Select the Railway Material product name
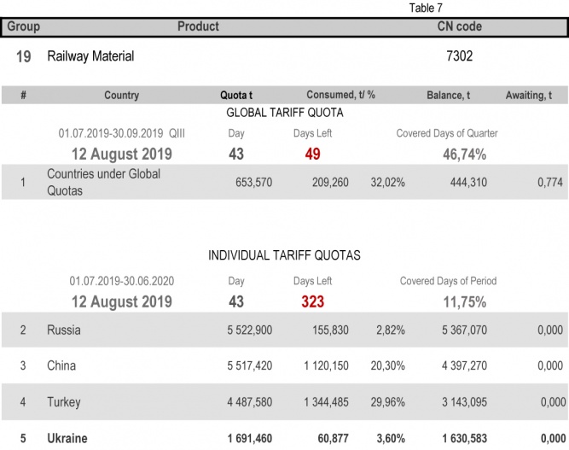This screenshot has height=450, width=569. 90,56
